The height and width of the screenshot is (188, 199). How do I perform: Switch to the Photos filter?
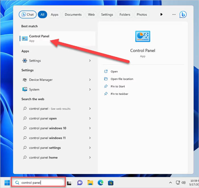coord(142,14)
